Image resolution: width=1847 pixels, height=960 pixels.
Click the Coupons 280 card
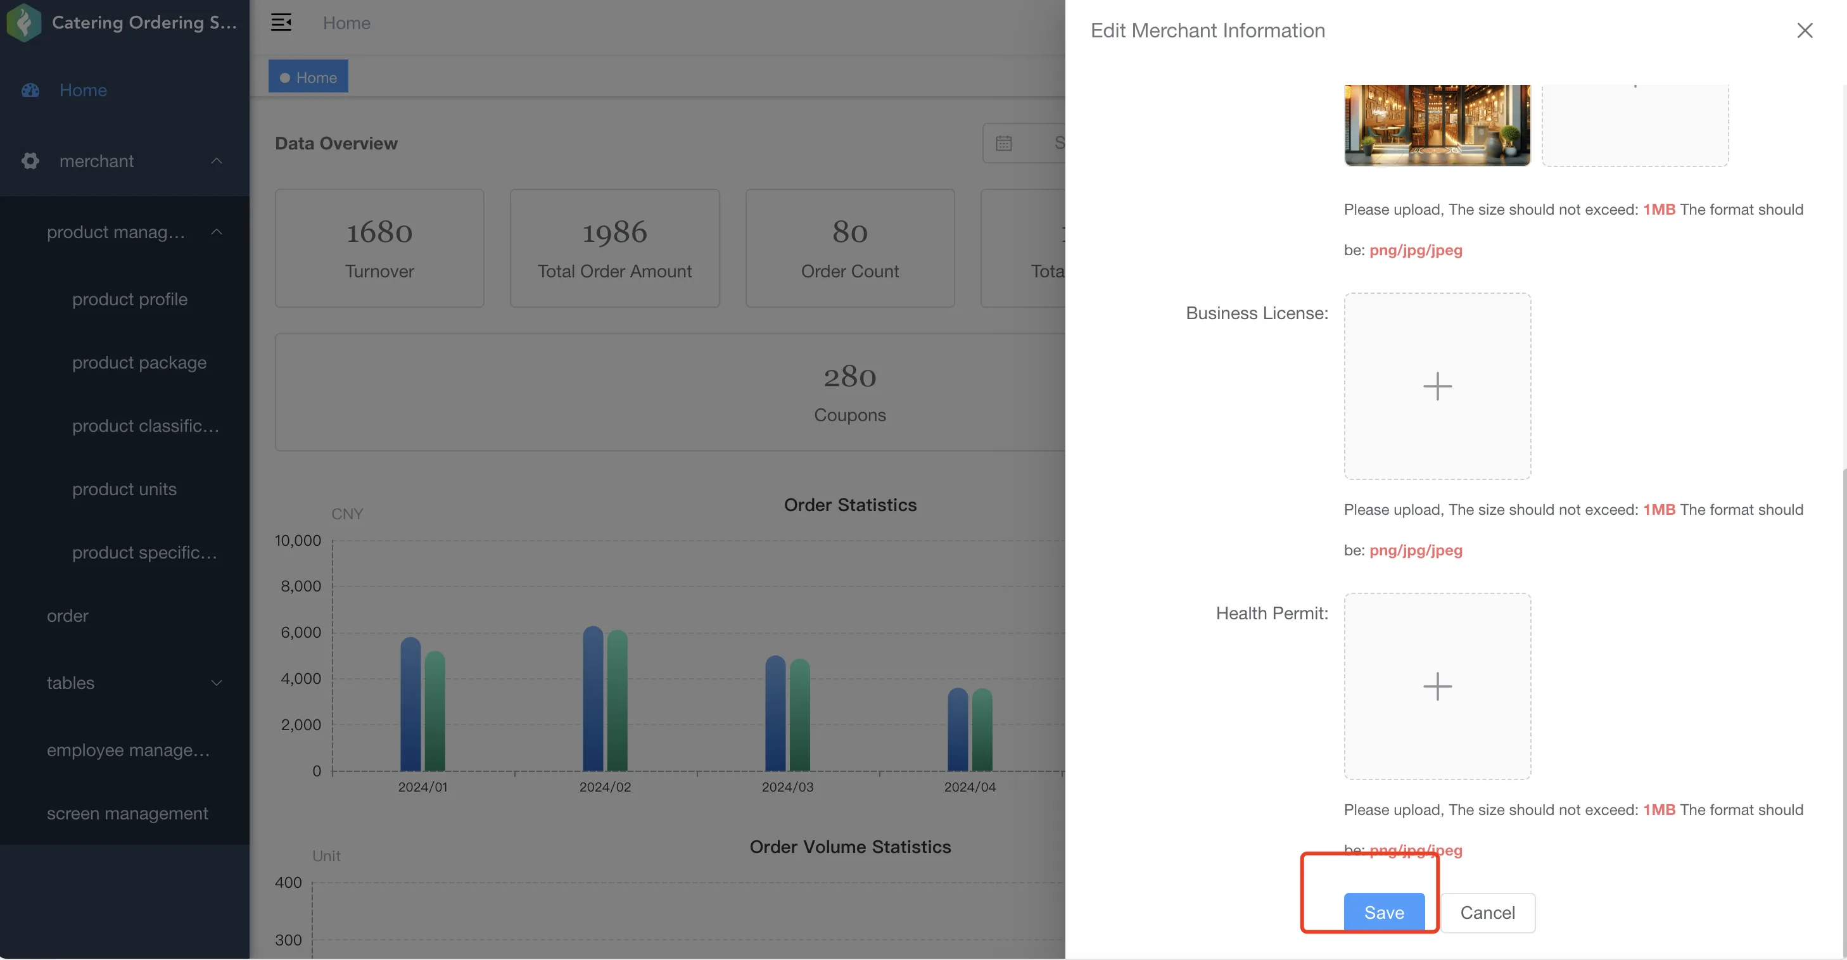(x=670, y=392)
